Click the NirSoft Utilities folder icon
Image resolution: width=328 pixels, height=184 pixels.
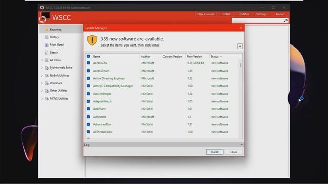pos(47,76)
